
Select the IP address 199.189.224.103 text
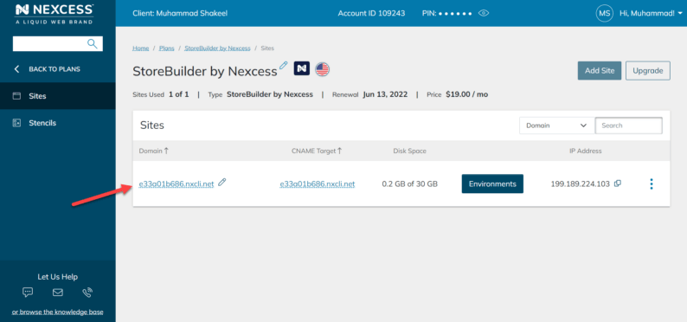click(x=580, y=184)
